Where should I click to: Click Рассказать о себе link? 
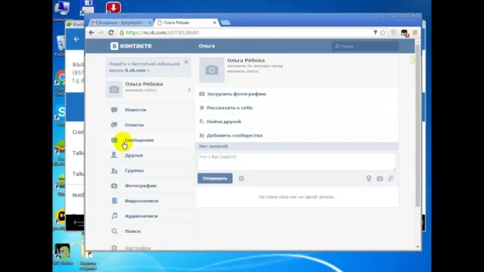[230, 107]
